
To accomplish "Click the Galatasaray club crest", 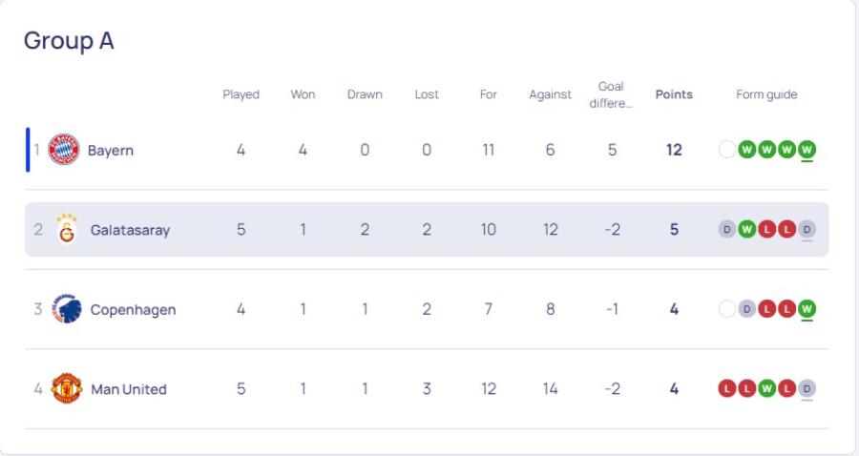I will [x=66, y=229].
